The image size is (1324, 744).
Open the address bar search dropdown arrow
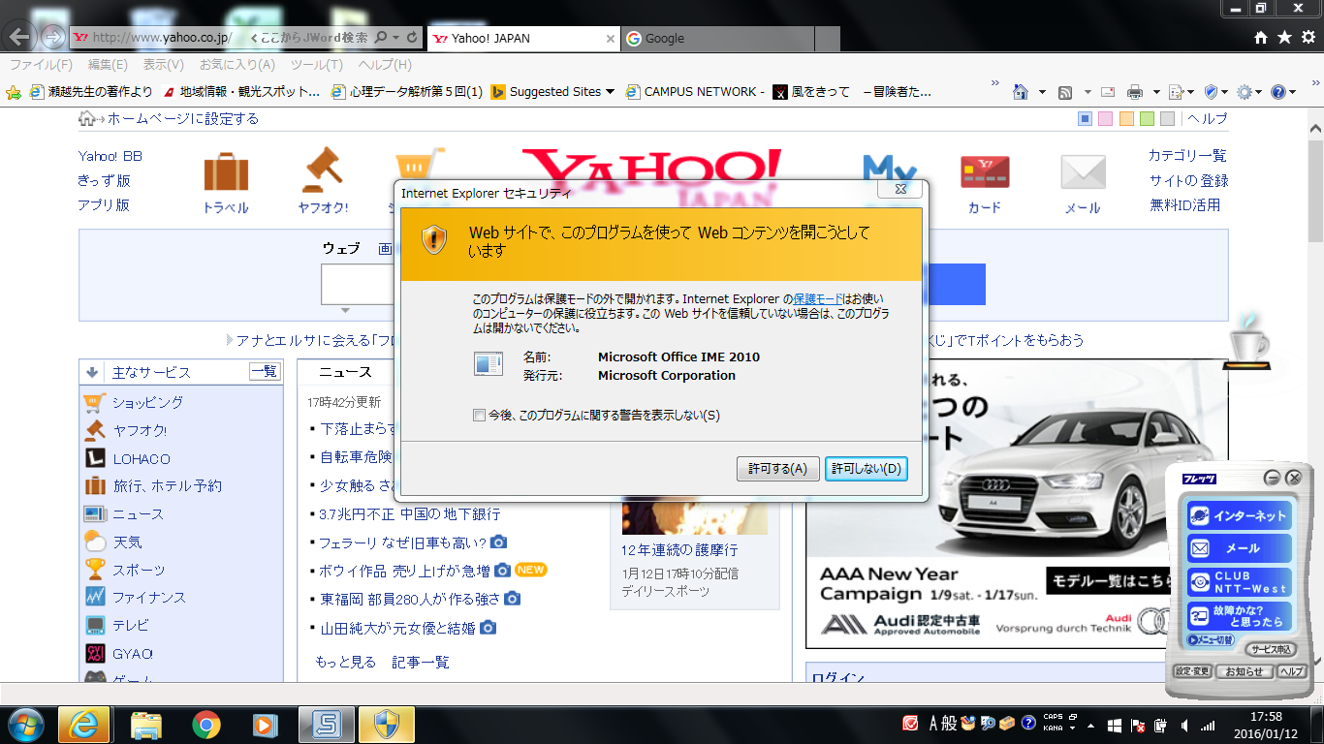click(395, 37)
